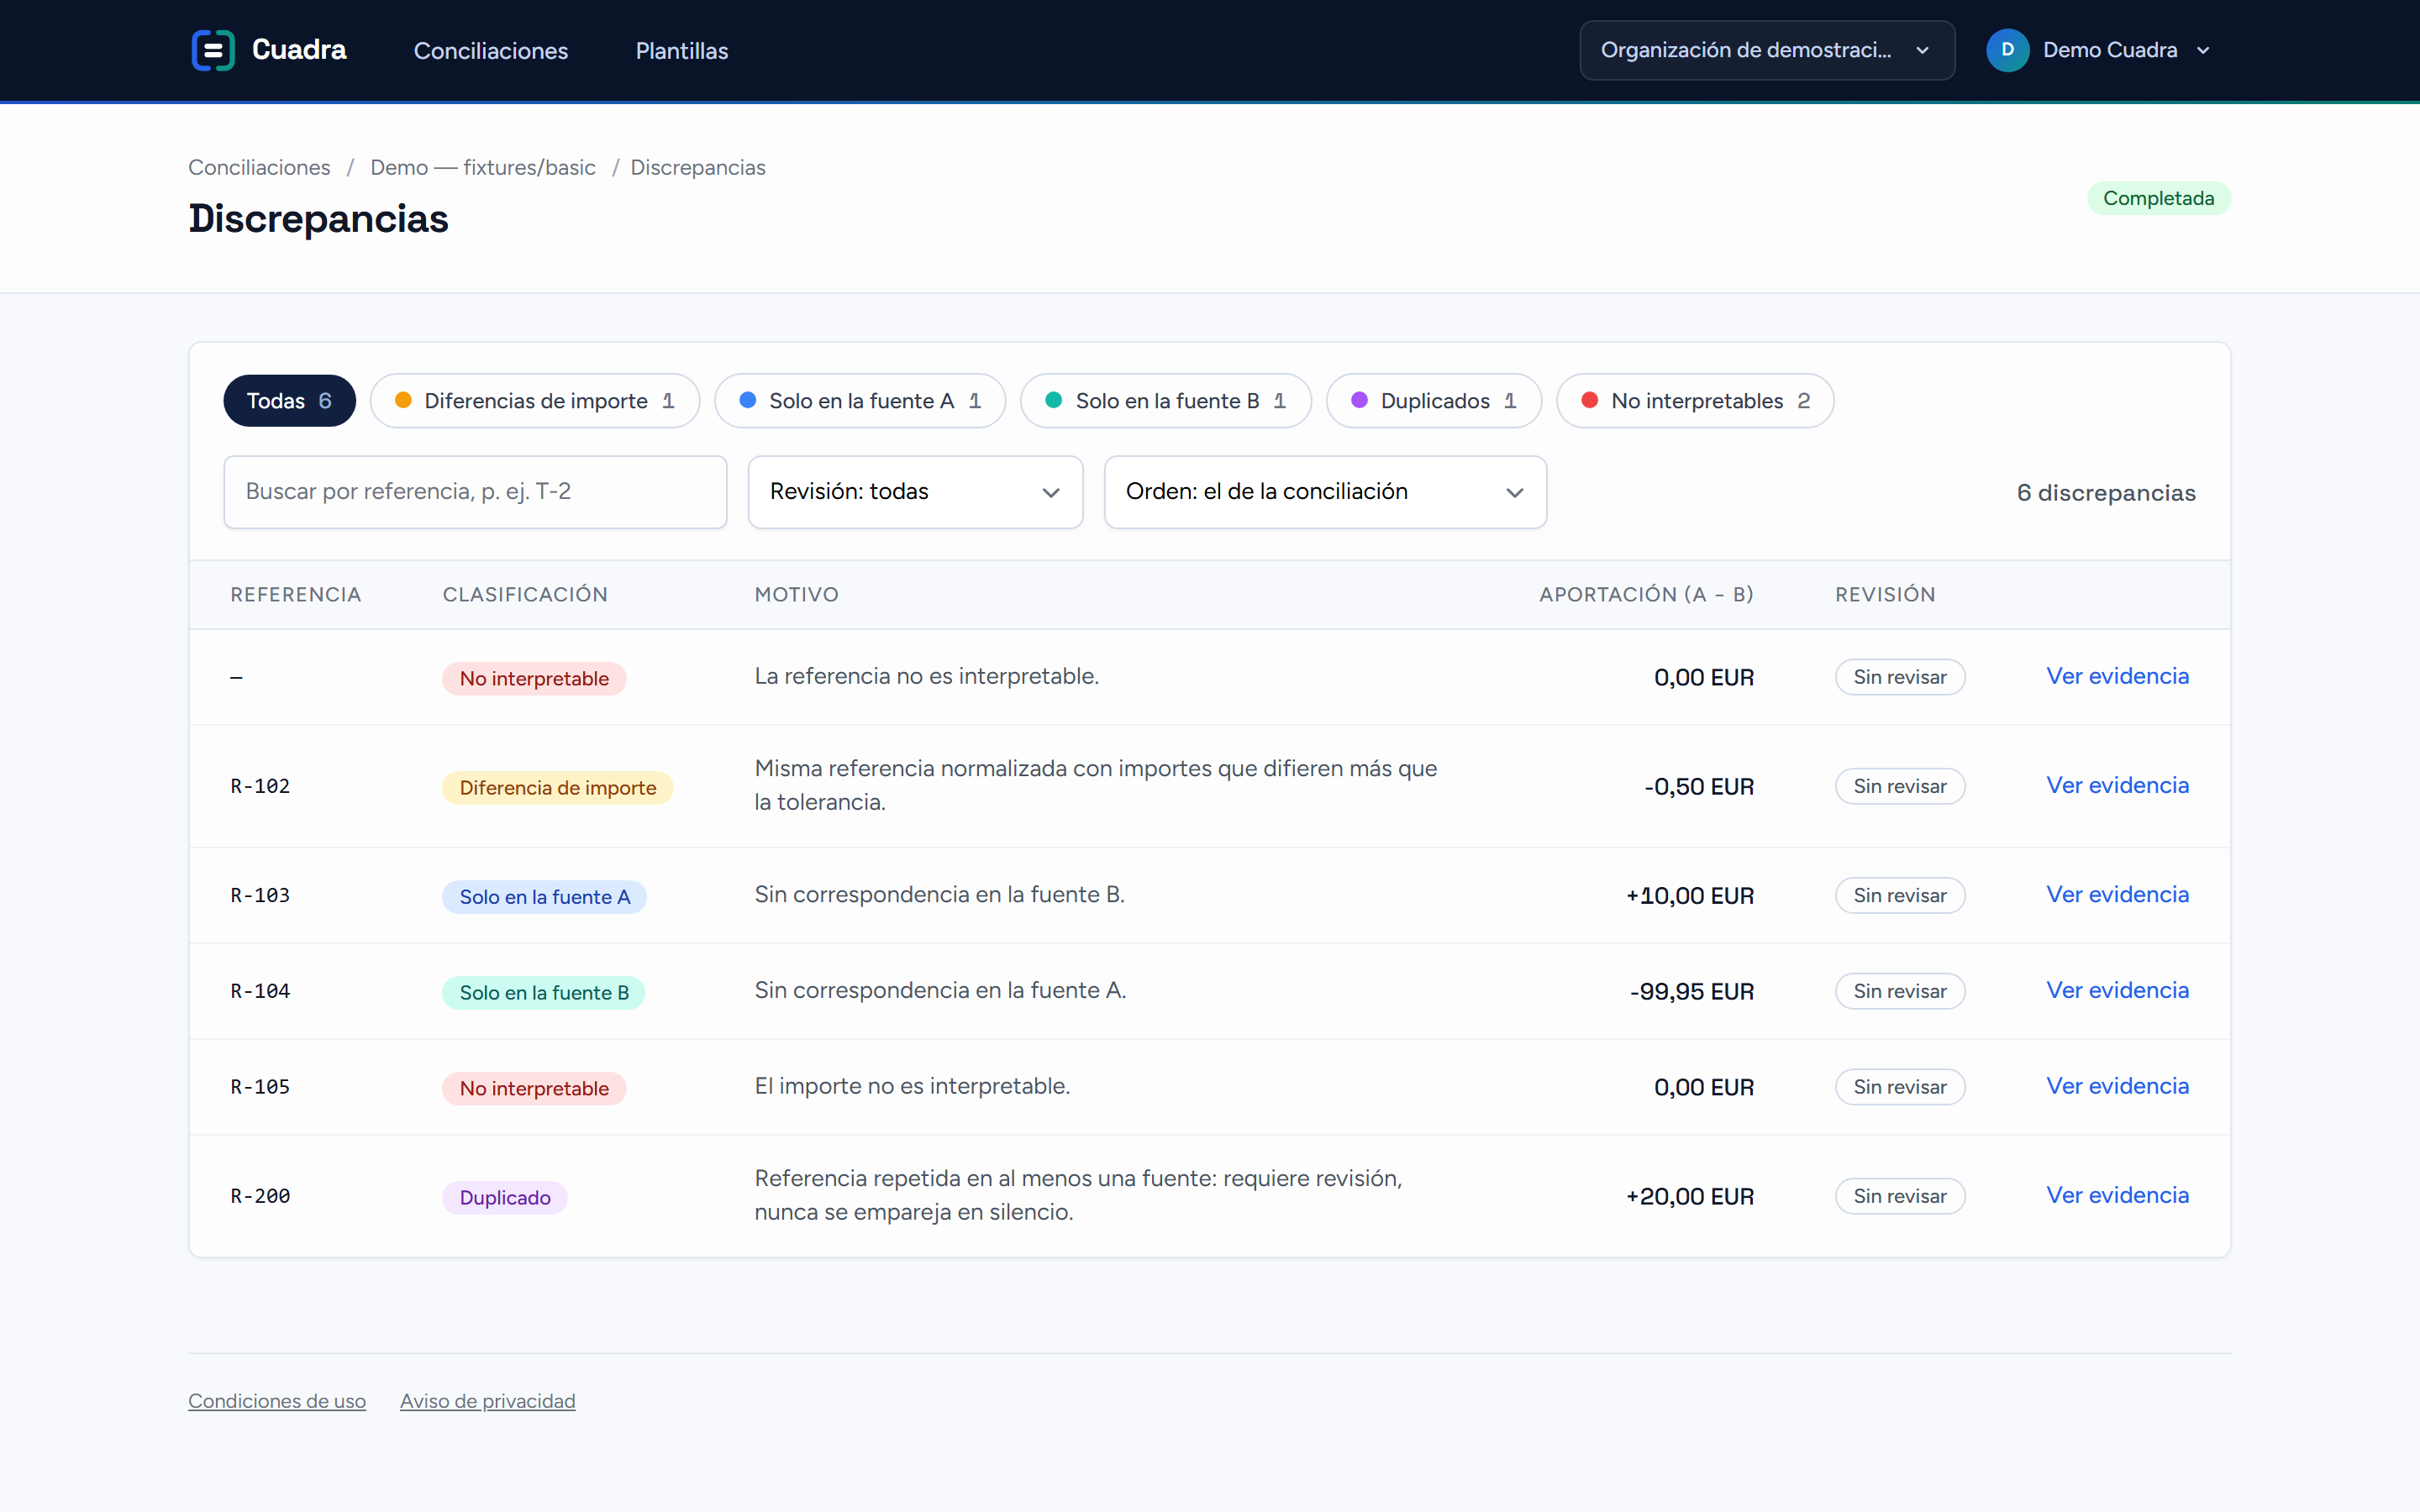Click the reference search field
2420x1512 pixels.
(x=475, y=492)
